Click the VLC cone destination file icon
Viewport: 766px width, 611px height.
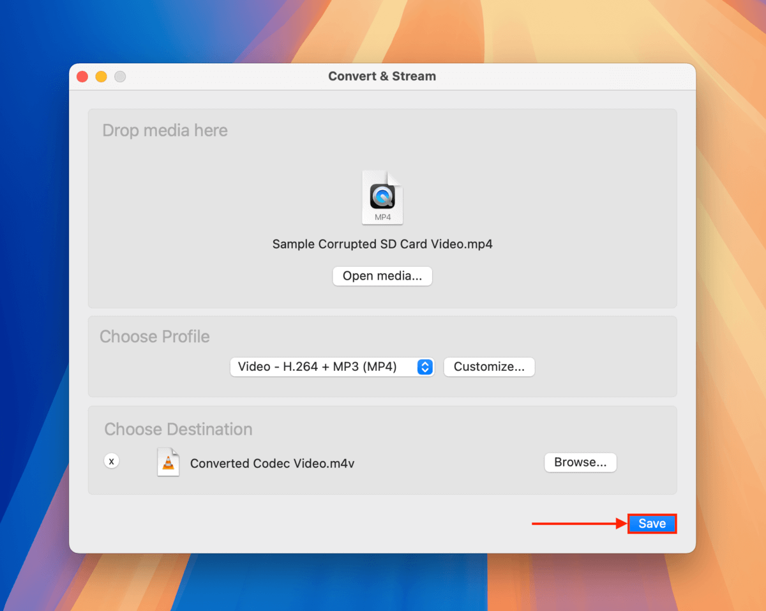coord(169,462)
